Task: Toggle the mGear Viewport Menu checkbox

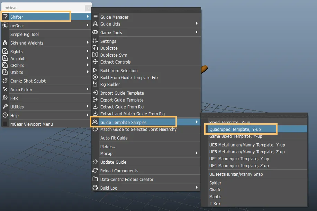Action: (x=5, y=124)
